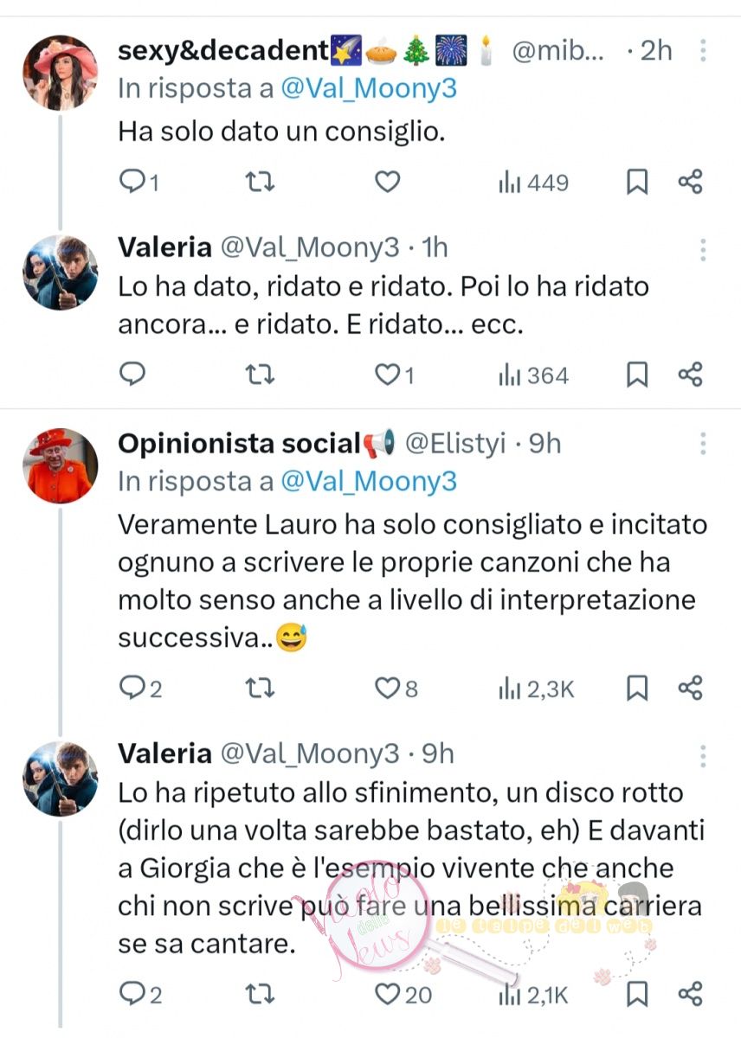The height and width of the screenshot is (1038, 741).
Task: Like the "Ha solo dato un consiglio" tweet
Action: click(x=387, y=182)
